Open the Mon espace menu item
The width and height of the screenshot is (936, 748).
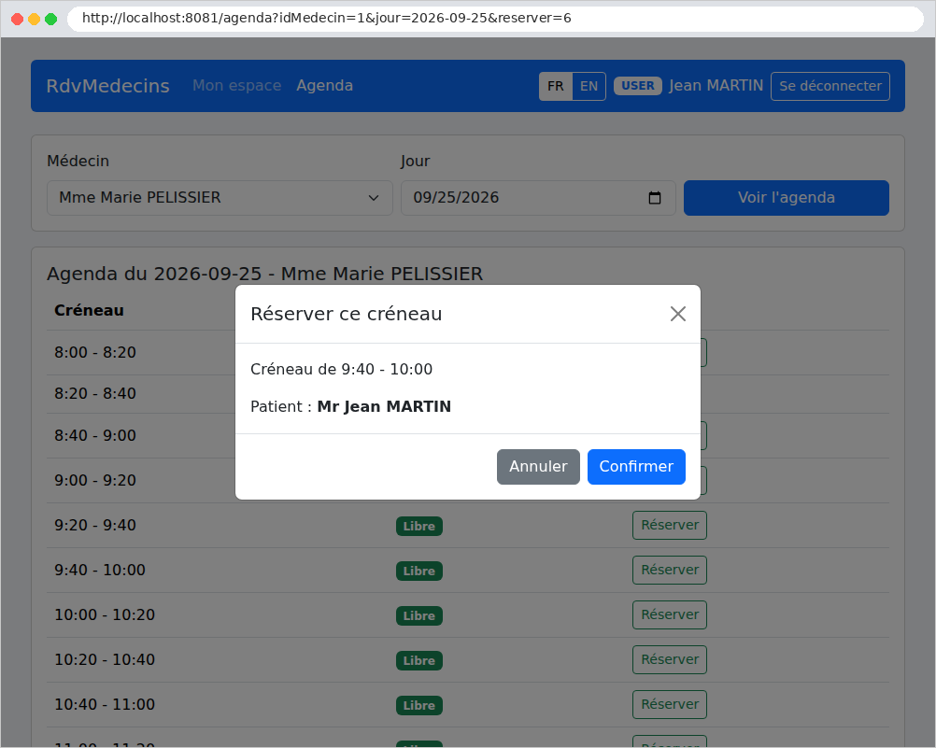(237, 85)
